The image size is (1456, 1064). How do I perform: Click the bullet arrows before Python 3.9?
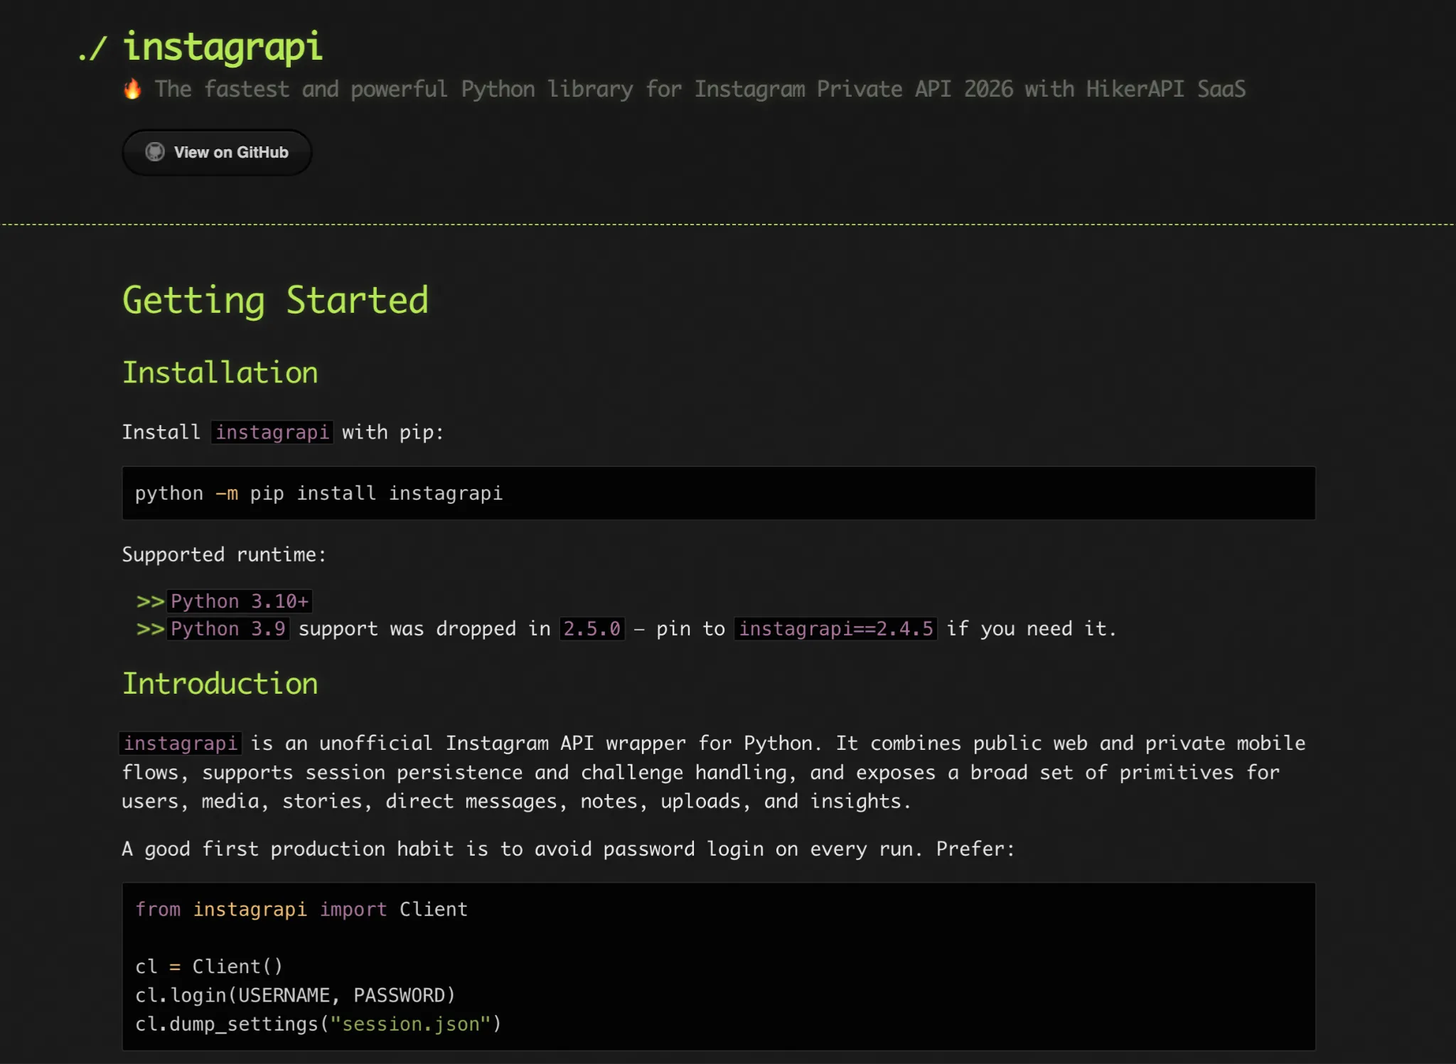coord(150,630)
